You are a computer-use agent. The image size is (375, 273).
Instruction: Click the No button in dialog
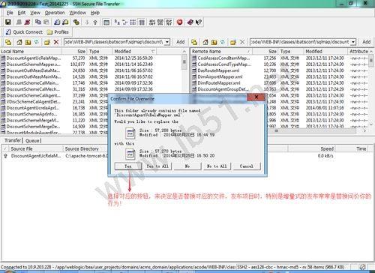click(187, 166)
